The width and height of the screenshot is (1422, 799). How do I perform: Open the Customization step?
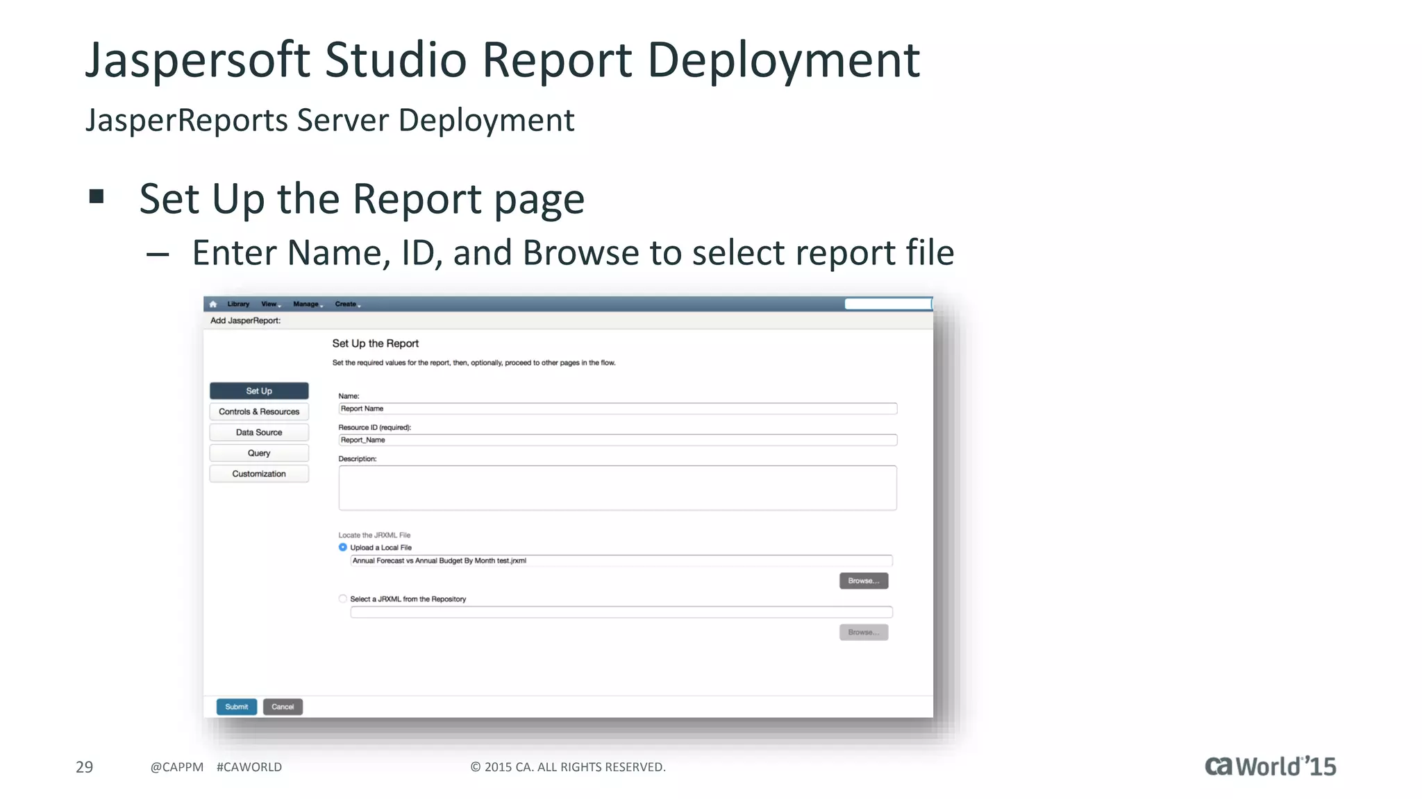point(259,474)
